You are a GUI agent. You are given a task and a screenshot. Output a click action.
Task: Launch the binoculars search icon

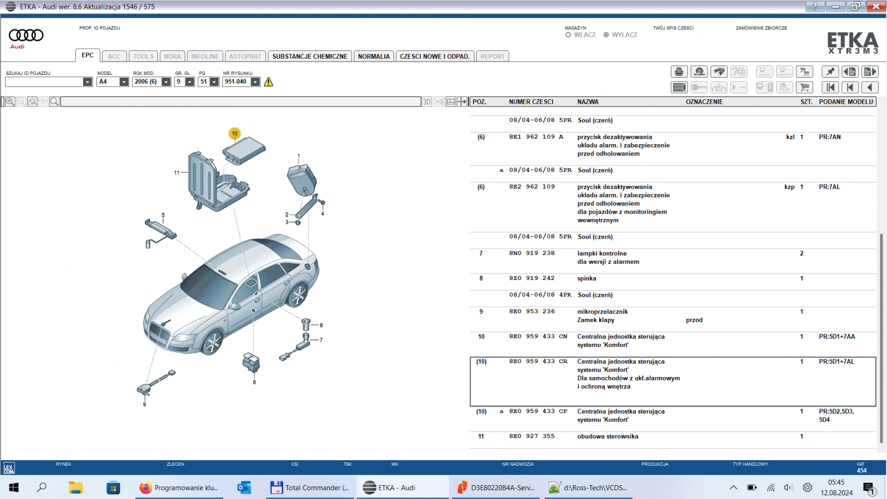tap(719, 72)
